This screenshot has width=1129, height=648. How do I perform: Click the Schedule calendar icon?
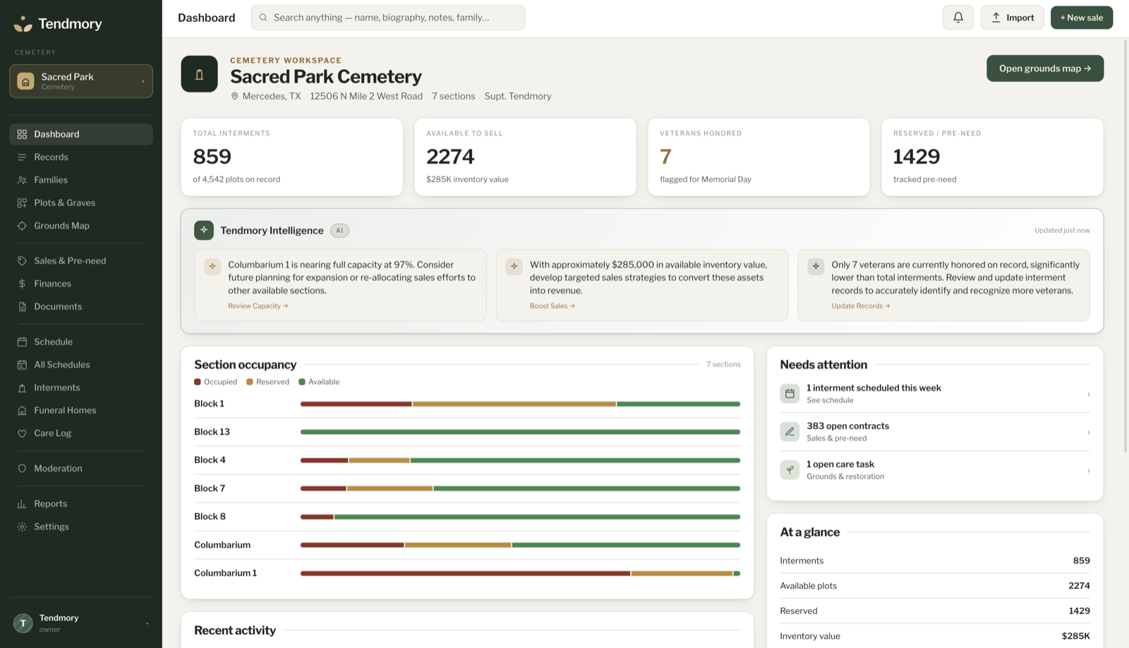pos(22,342)
